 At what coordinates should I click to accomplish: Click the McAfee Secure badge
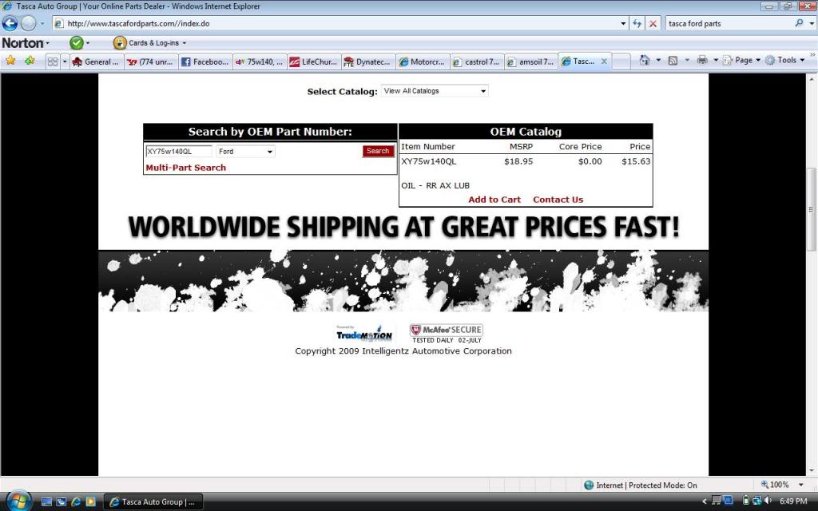click(446, 334)
